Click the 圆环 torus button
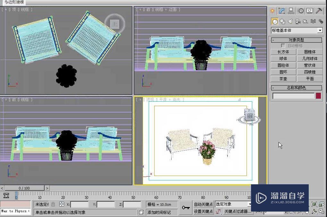Viewport: 327px width, 217px height. (x=283, y=72)
